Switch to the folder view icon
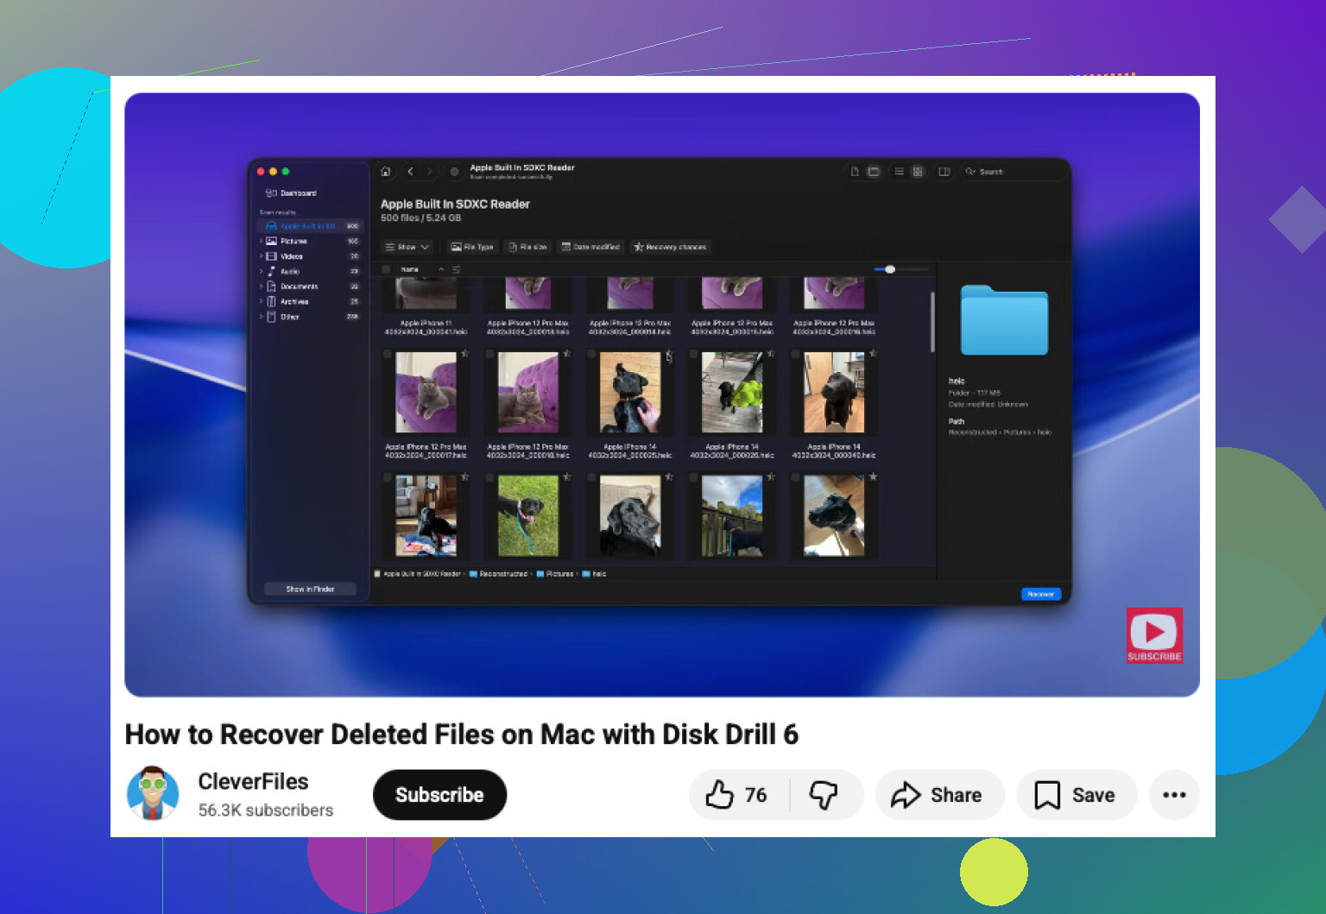The image size is (1326, 914). click(x=874, y=172)
